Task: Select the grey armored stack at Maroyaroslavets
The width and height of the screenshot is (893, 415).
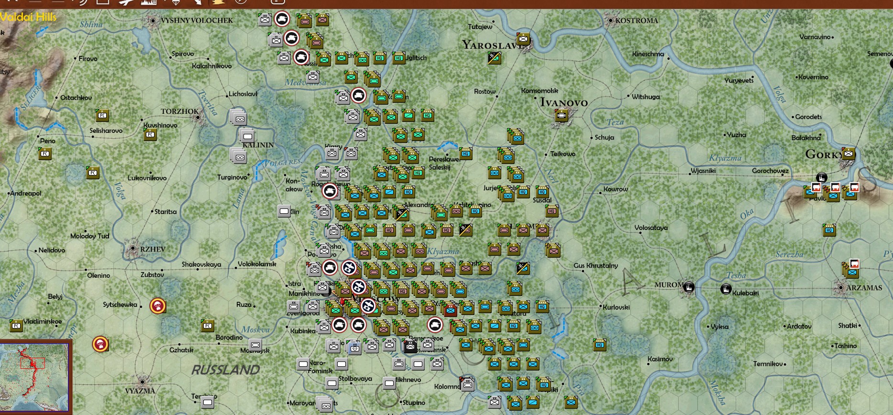Action: click(325, 404)
